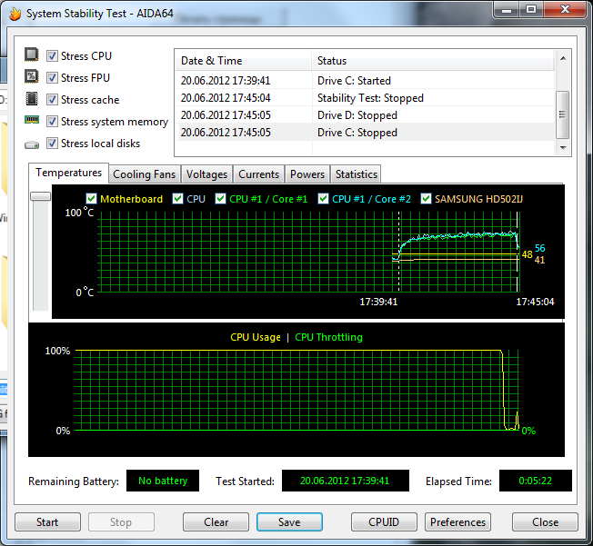Click the 17:45:04 end time marker
593x546 pixels.
coord(535,302)
